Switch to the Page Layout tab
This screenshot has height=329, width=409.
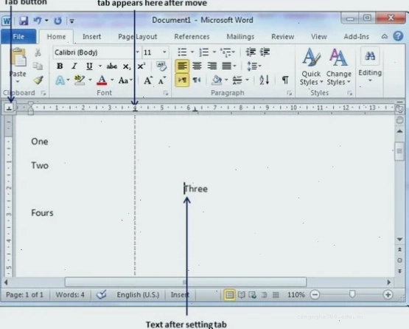[138, 37]
